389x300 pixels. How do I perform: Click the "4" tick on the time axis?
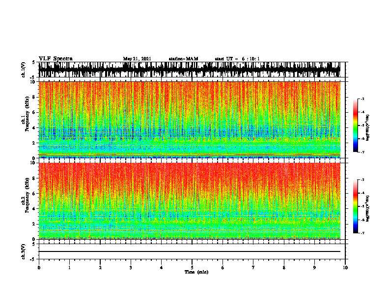point(162,268)
